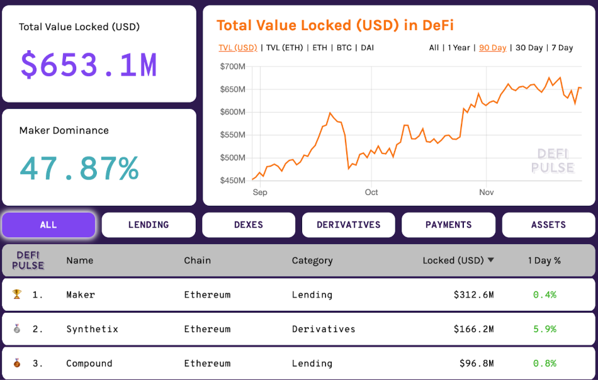Switch to the LENDING tab
Viewport: 598px width, 380px height.
[x=149, y=225]
